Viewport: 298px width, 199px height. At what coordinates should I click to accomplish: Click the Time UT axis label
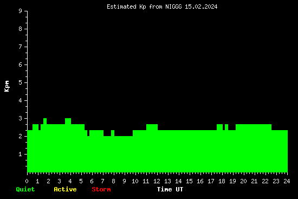170,189
